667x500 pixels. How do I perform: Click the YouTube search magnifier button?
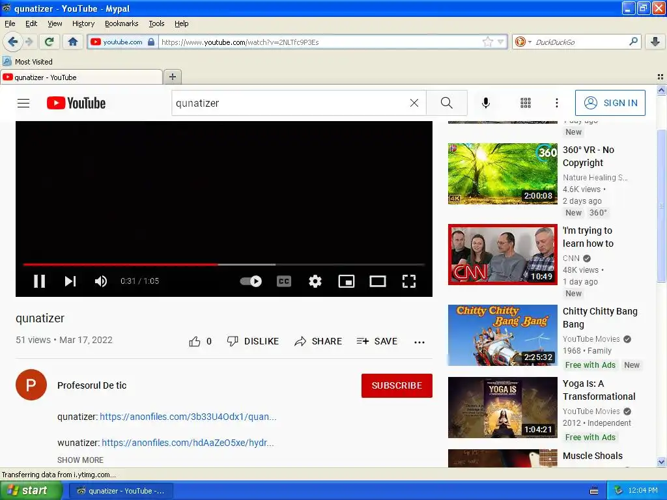447,103
